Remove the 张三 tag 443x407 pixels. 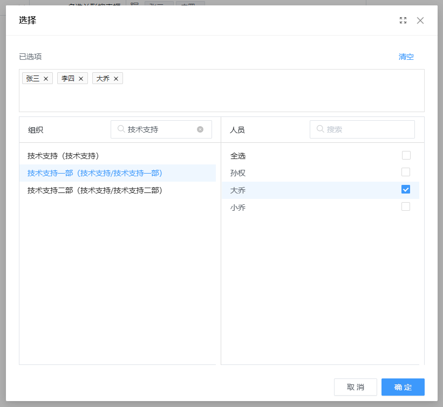(x=46, y=79)
